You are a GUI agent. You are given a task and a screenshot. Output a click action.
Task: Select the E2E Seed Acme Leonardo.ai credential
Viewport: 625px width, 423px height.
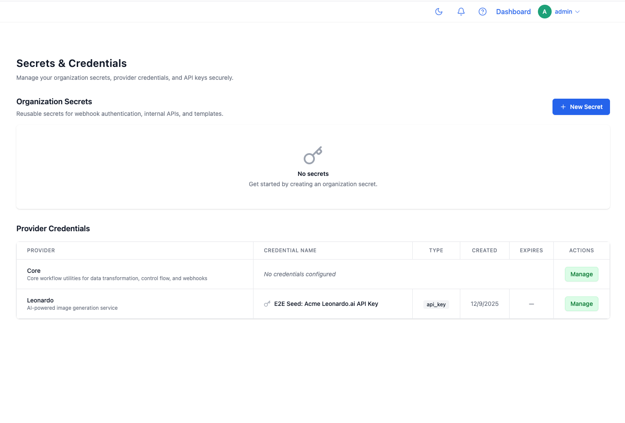click(326, 304)
